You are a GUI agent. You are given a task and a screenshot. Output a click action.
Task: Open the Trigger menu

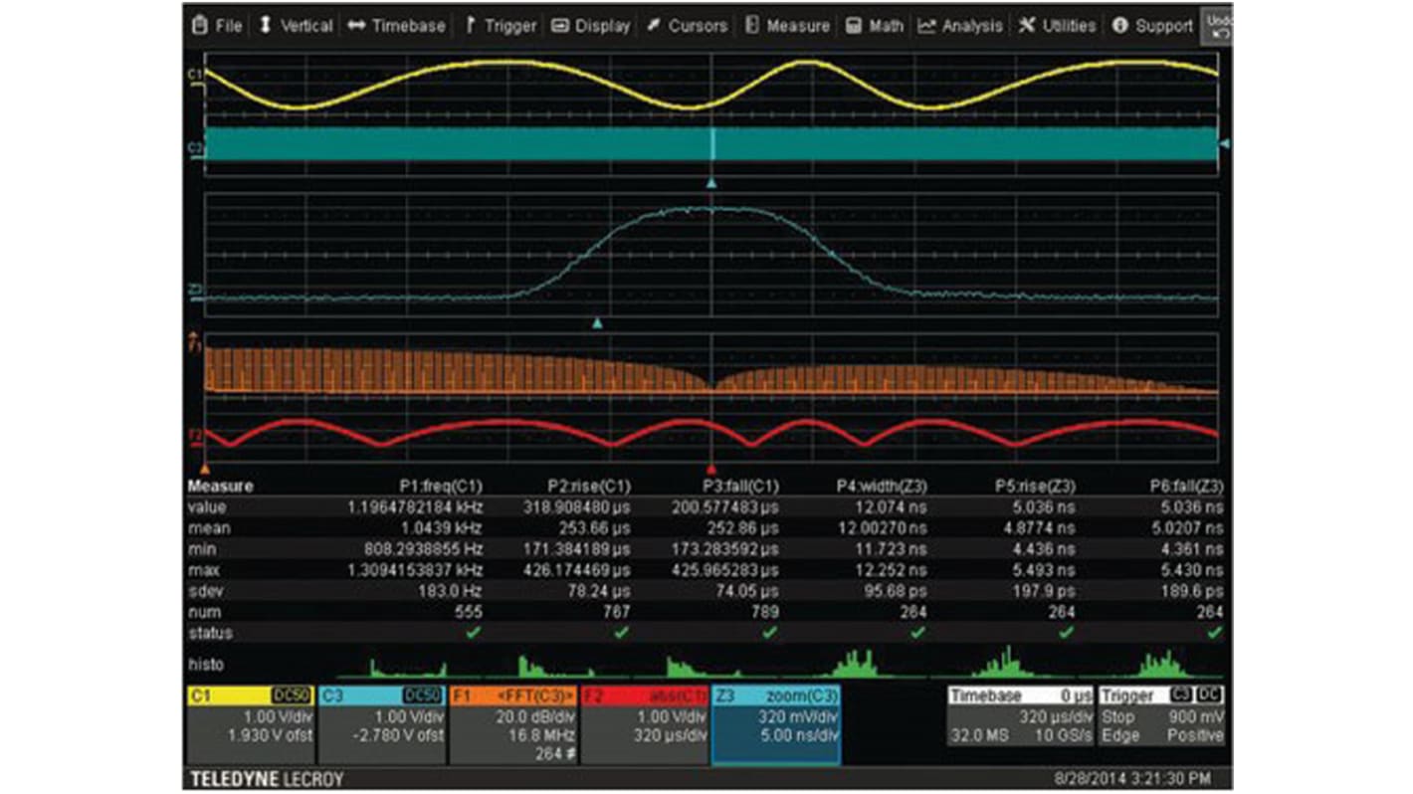pos(501,26)
